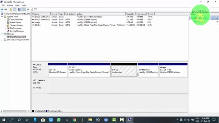Sort by the Capacity column header
The height and width of the screenshot is (123, 219).
coord(130,14)
